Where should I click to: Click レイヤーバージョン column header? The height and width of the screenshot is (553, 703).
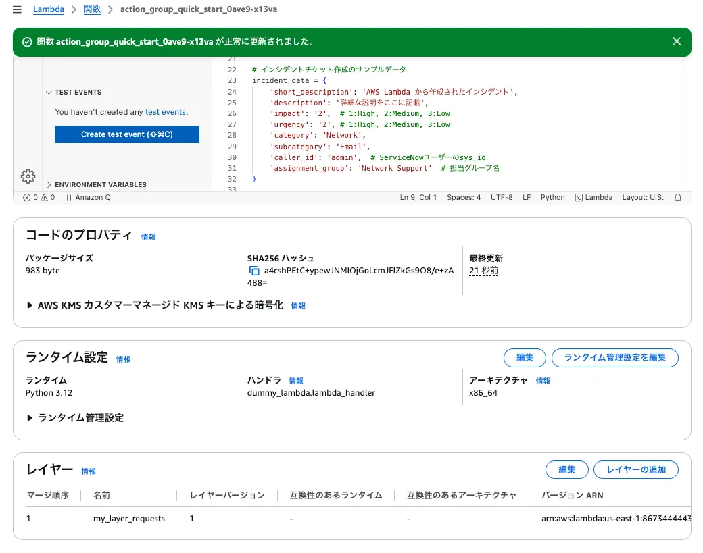pos(227,495)
